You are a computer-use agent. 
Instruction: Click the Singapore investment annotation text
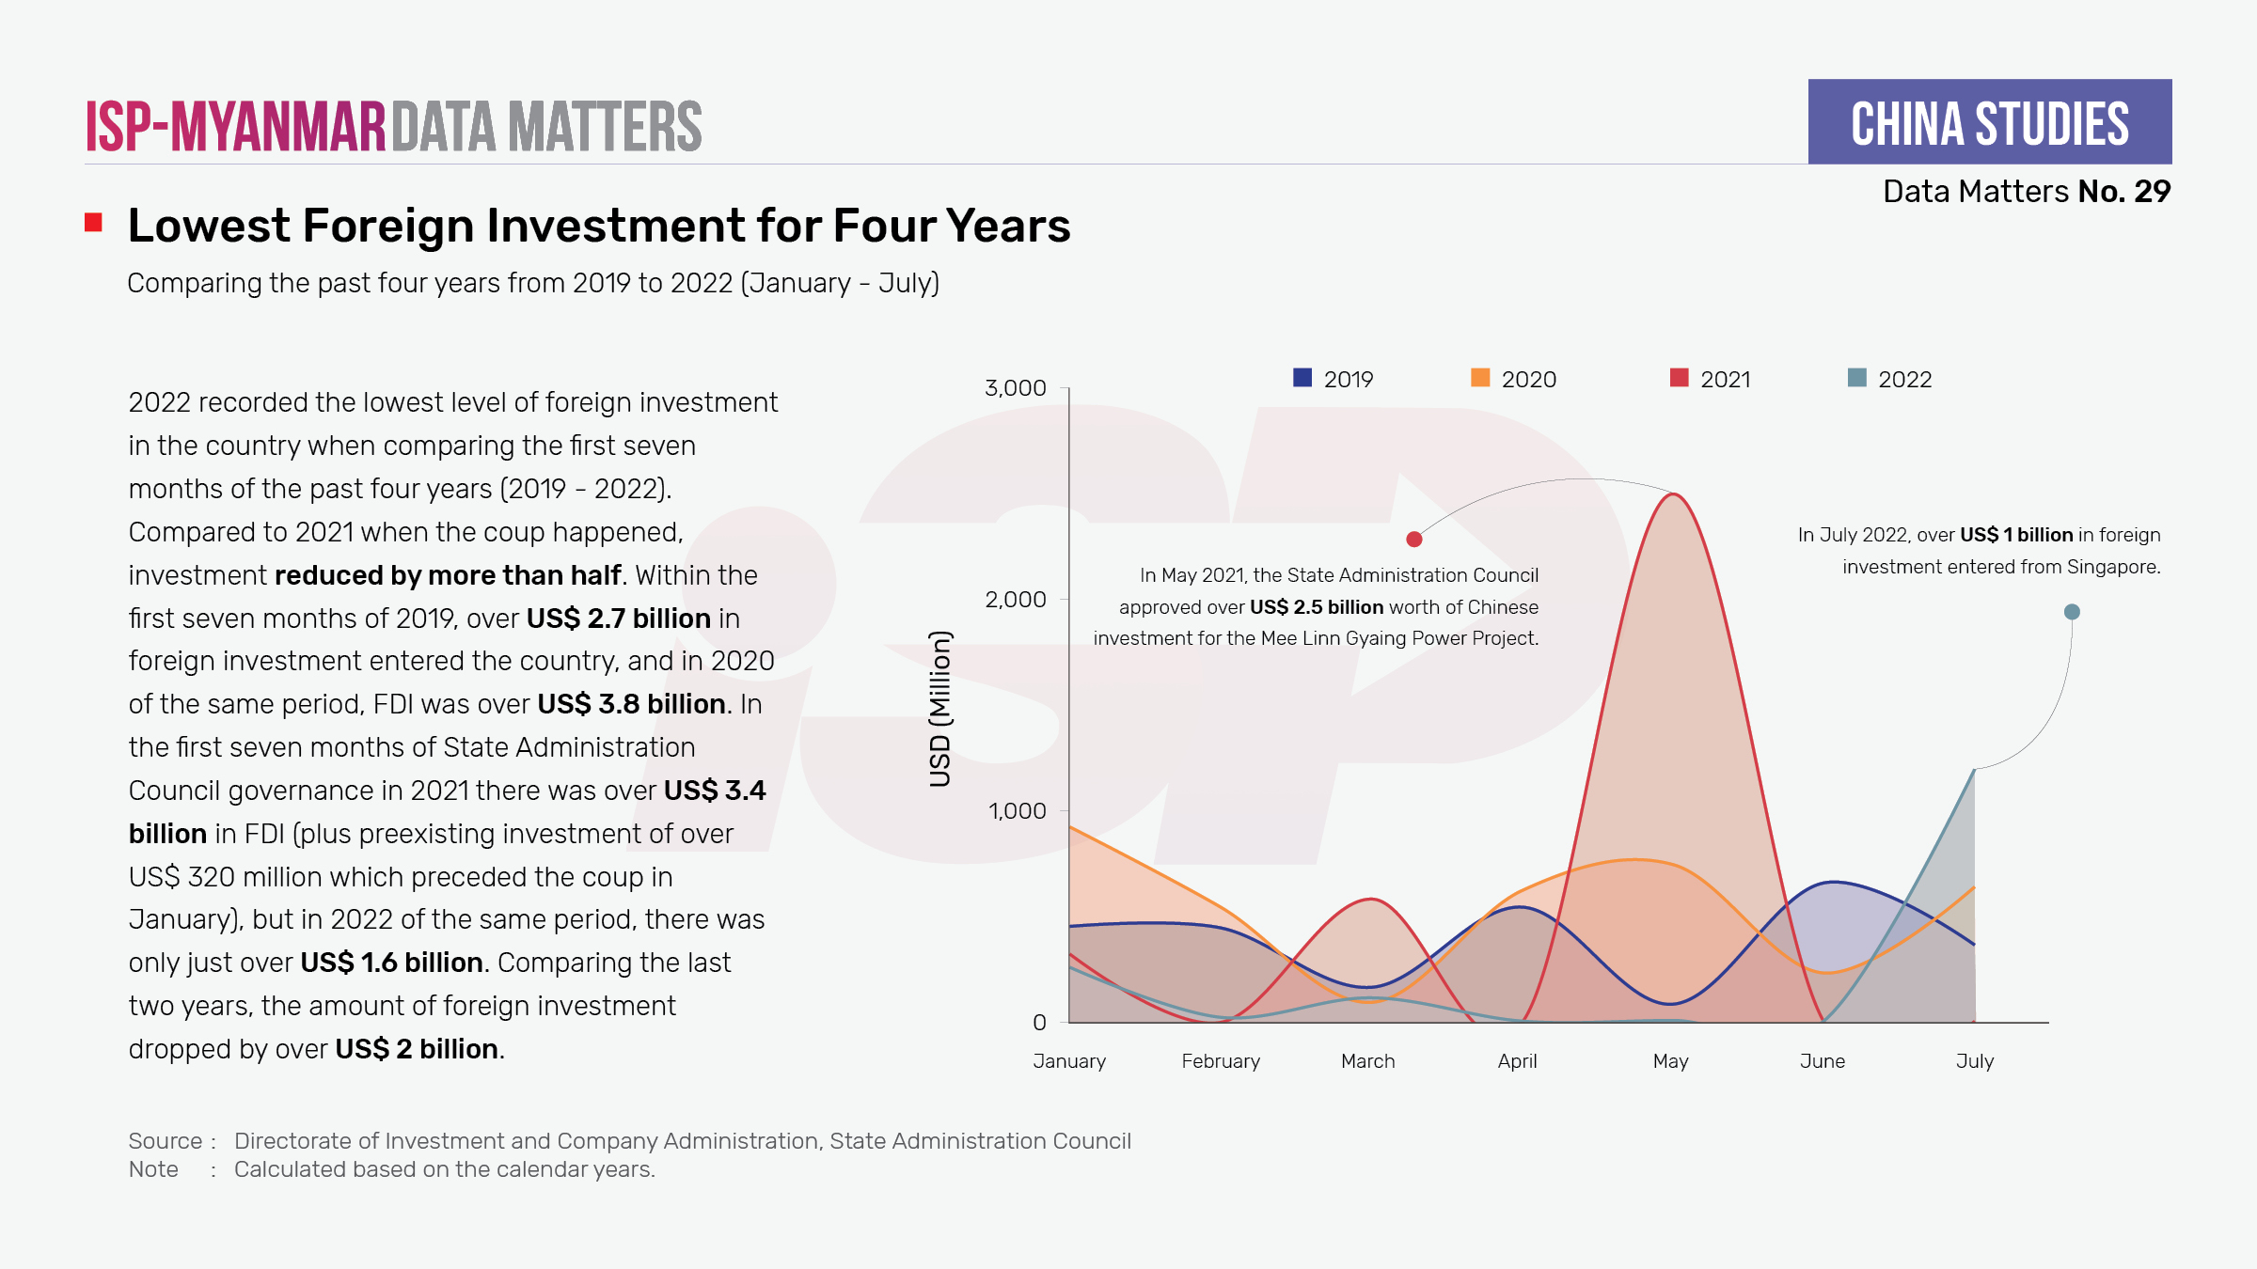point(1980,551)
